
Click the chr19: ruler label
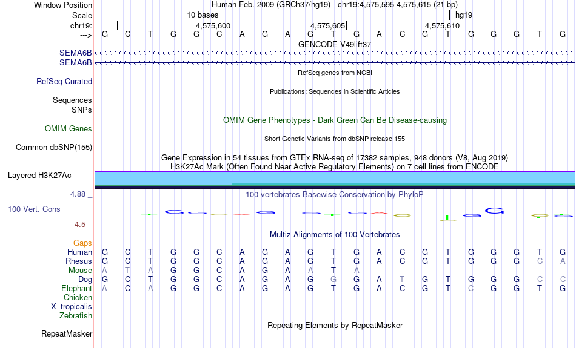coord(81,25)
